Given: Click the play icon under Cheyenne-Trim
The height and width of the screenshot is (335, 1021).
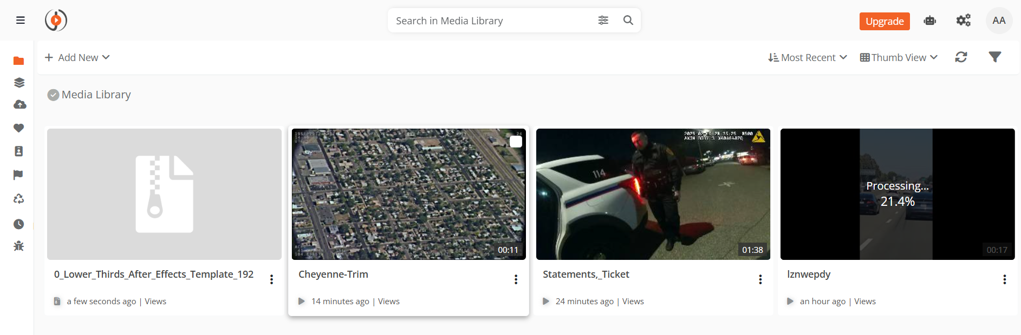Looking at the screenshot, I should pyautogui.click(x=302, y=301).
